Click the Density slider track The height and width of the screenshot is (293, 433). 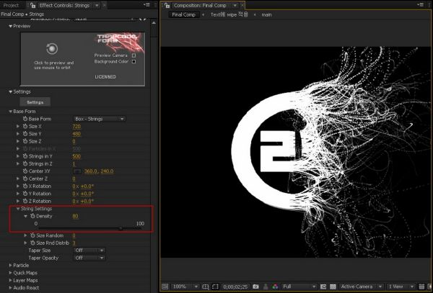click(79, 228)
